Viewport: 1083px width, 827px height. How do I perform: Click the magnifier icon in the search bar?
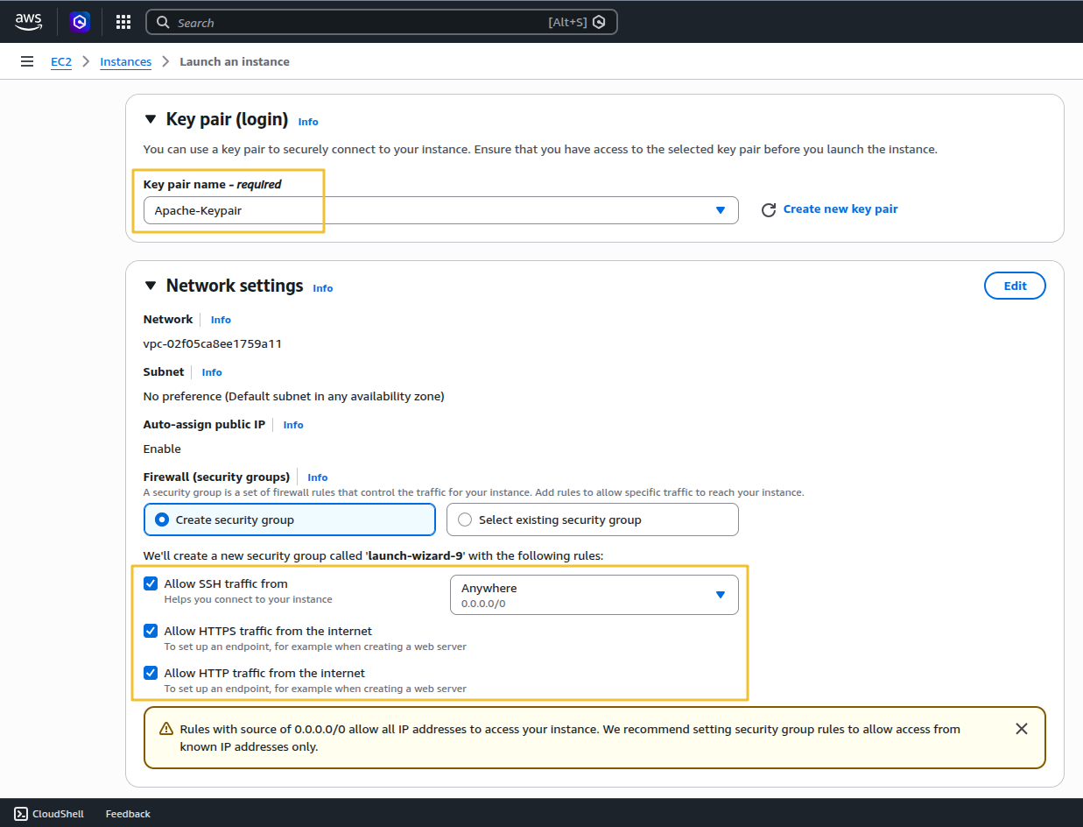coord(163,22)
